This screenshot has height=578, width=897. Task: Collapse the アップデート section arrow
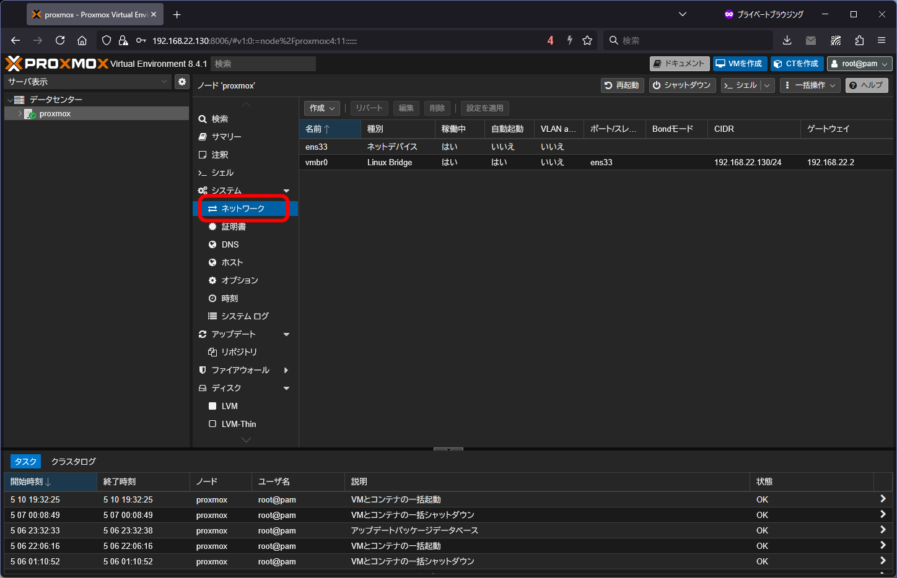coord(286,334)
